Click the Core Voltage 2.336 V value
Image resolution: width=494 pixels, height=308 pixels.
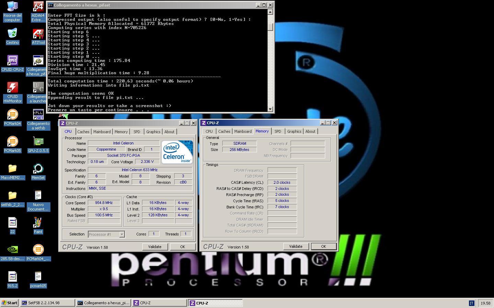[x=147, y=162]
